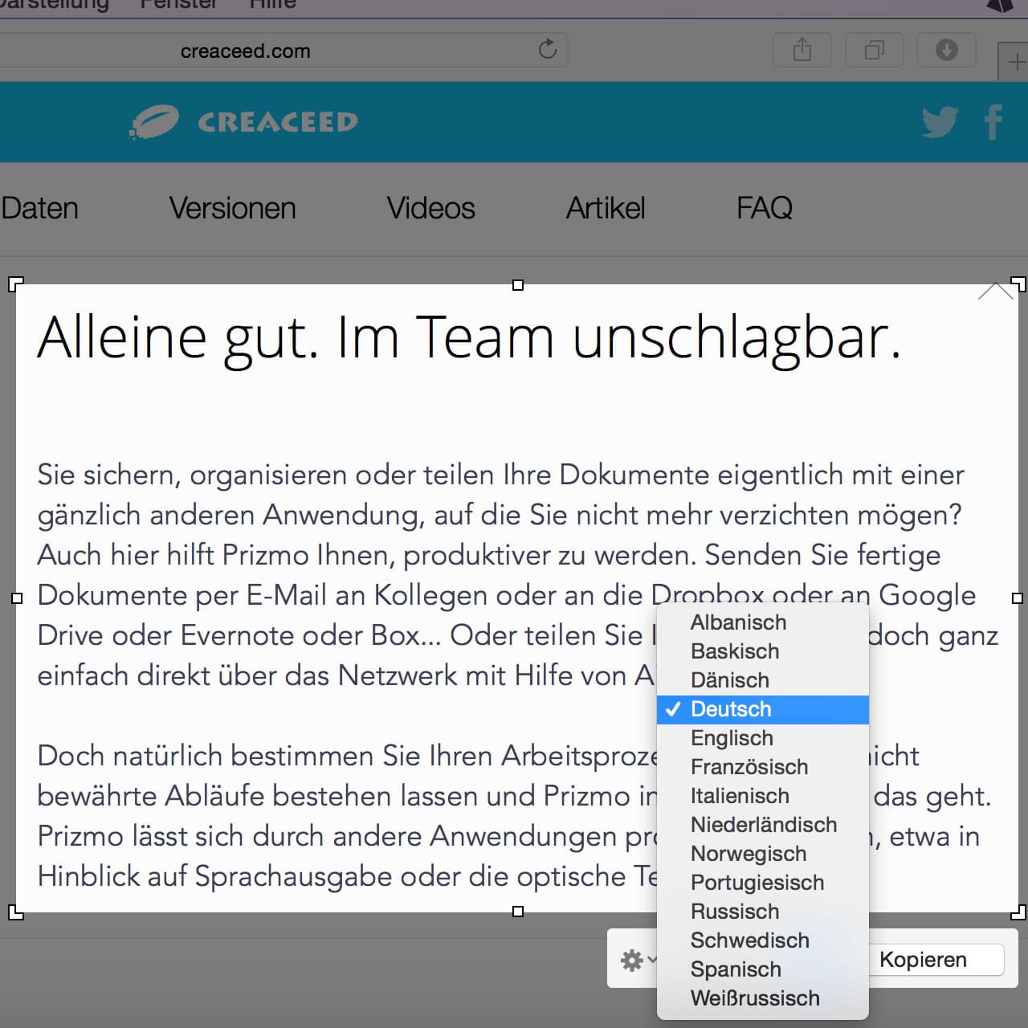Open the FAQ page
Screen dimensions: 1028x1028
(x=765, y=208)
